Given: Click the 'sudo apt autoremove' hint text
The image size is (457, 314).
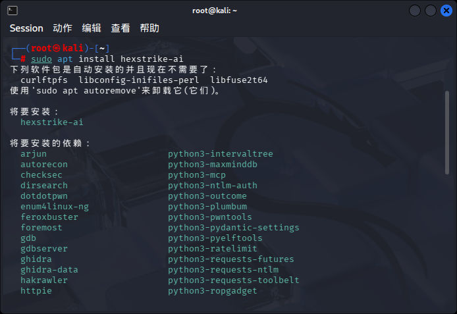Looking at the screenshot, I should pyautogui.click(x=86, y=91).
